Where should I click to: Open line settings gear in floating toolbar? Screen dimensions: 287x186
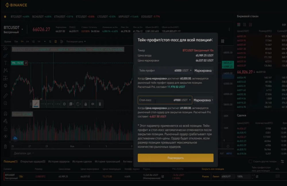pos(64,104)
